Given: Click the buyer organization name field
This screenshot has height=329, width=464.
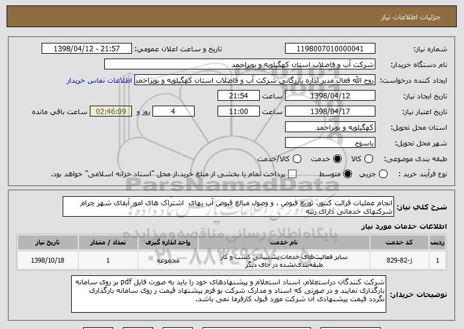Looking at the screenshot, I should [240, 65].
